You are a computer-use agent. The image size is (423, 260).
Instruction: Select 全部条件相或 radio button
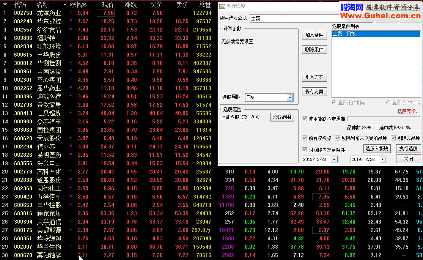pos(388,102)
